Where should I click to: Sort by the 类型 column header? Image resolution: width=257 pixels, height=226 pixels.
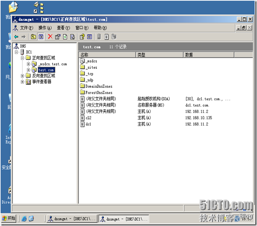tap(160, 55)
